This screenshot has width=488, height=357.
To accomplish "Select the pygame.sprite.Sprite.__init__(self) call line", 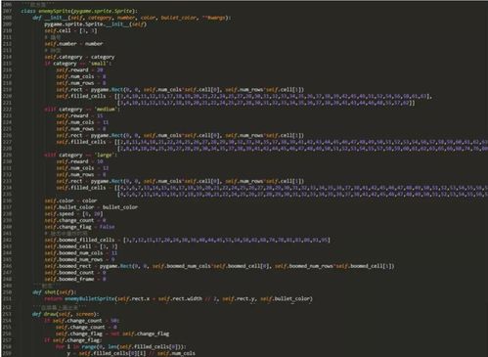I will tap(96, 24).
